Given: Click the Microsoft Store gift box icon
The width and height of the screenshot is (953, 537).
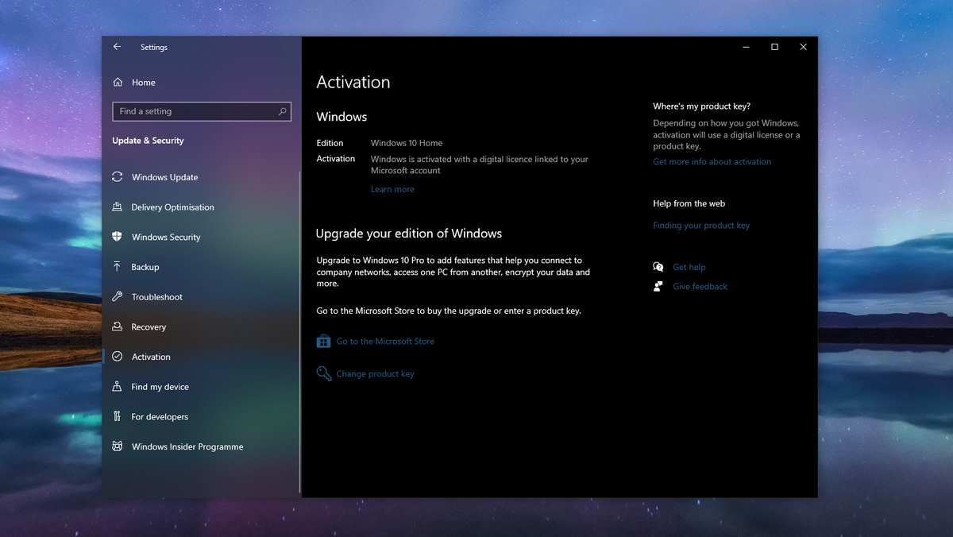Looking at the screenshot, I should [323, 341].
